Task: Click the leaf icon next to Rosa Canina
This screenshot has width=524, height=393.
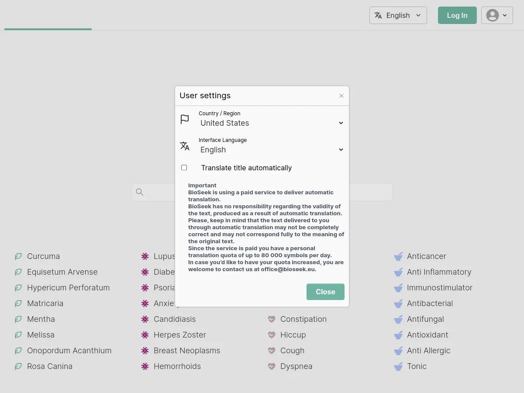Action: click(18, 366)
